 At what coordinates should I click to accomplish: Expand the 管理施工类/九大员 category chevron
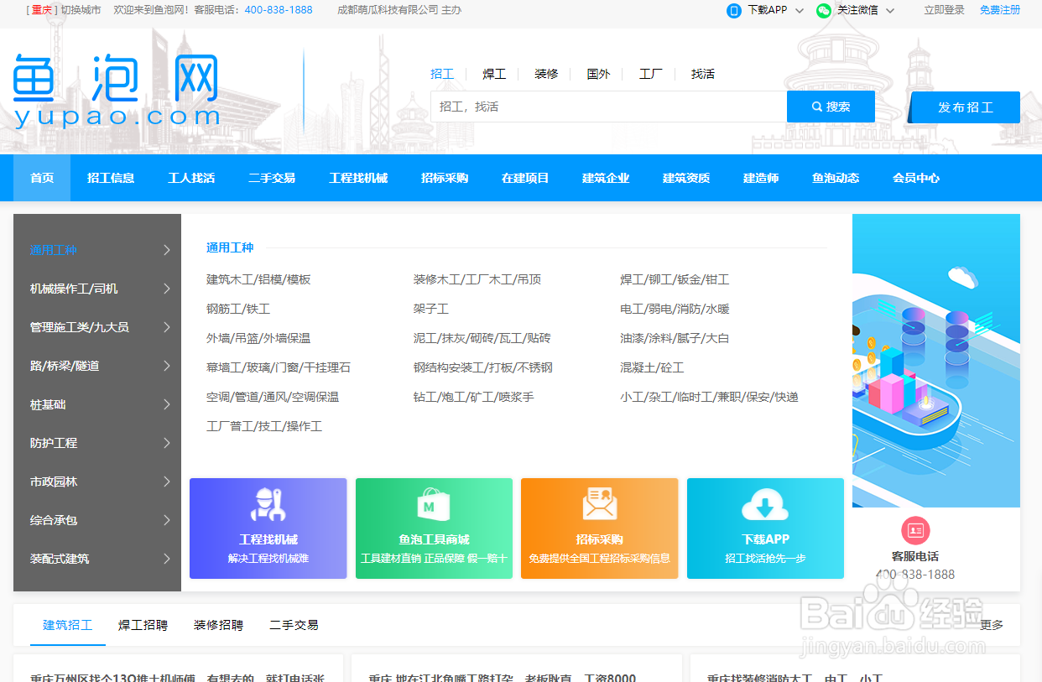[167, 327]
